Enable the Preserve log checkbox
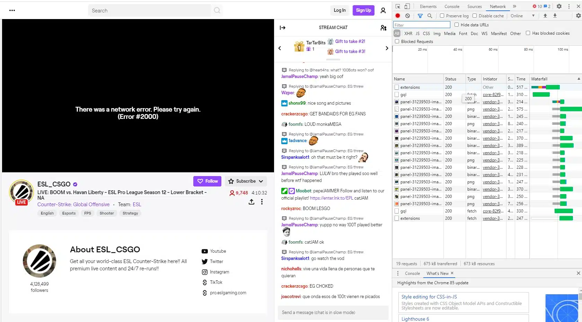582x322 pixels. pos(442,16)
